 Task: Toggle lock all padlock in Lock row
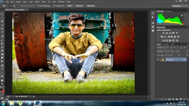tap(171, 55)
